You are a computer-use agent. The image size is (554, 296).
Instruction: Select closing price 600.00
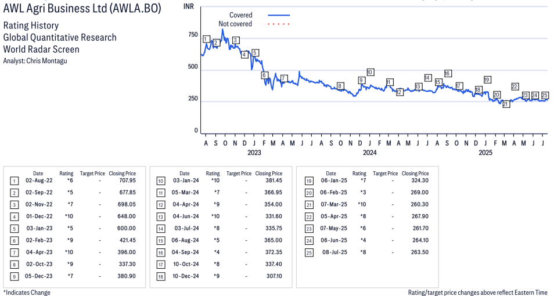coord(127,229)
